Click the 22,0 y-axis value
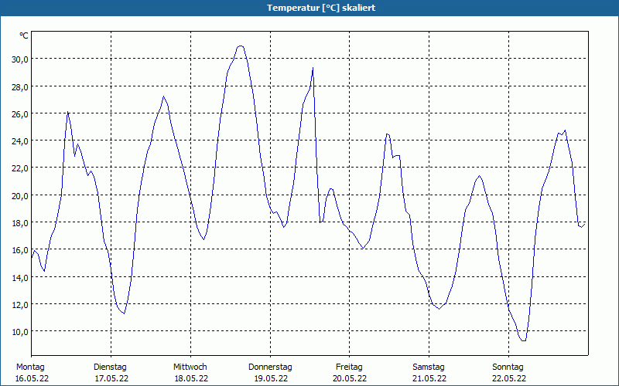This screenshot has height=386, width=619. 19,168
